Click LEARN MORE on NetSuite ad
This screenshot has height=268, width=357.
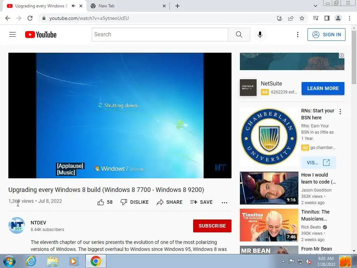coord(323,88)
